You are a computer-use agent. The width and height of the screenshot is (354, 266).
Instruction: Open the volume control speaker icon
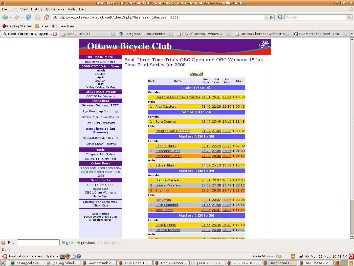(x=307, y=256)
